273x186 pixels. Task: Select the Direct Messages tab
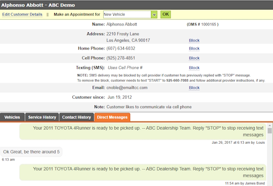(x=112, y=117)
